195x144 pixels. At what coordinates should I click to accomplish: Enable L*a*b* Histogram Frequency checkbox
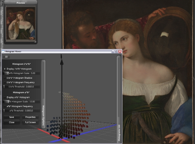tap(5, 83)
